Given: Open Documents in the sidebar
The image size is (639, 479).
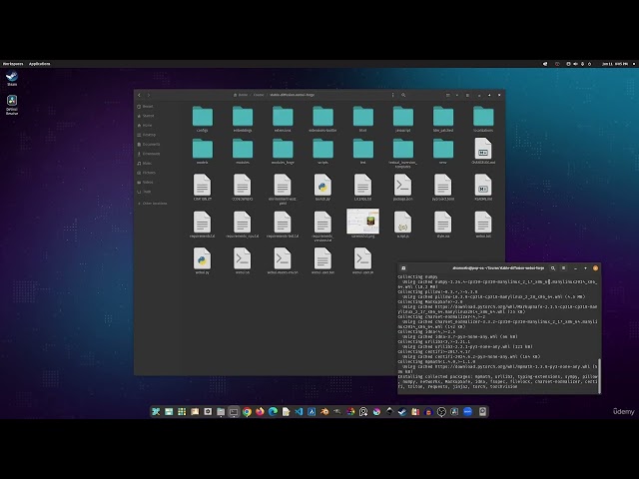Looking at the screenshot, I should (x=149, y=144).
